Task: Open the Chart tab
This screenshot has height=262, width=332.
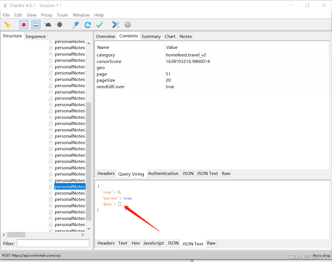Action: [x=170, y=36]
